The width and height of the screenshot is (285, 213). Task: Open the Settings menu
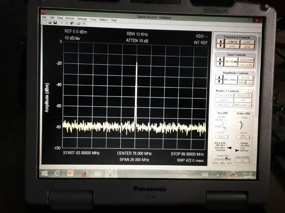(82, 19)
